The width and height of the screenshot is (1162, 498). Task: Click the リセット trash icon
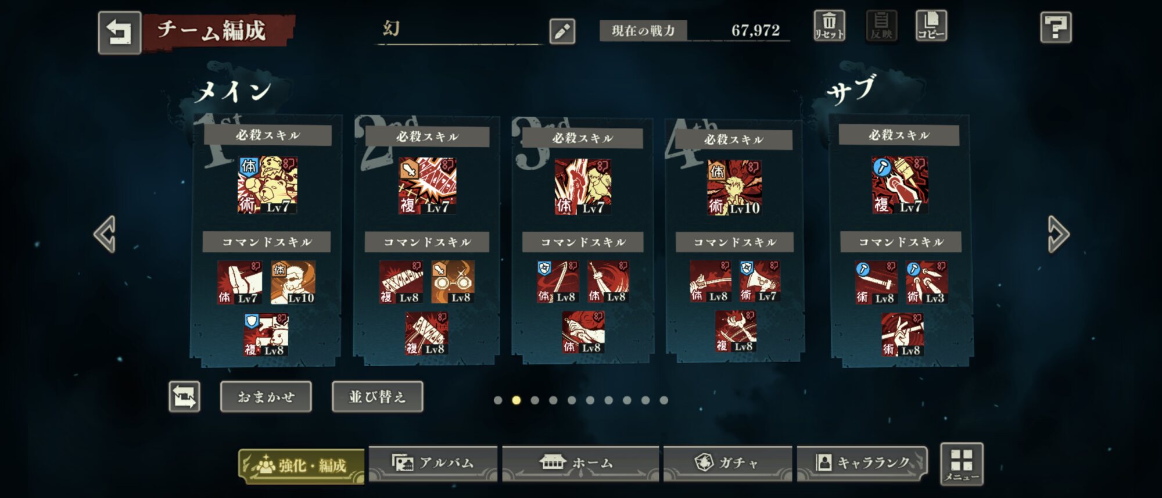click(829, 26)
